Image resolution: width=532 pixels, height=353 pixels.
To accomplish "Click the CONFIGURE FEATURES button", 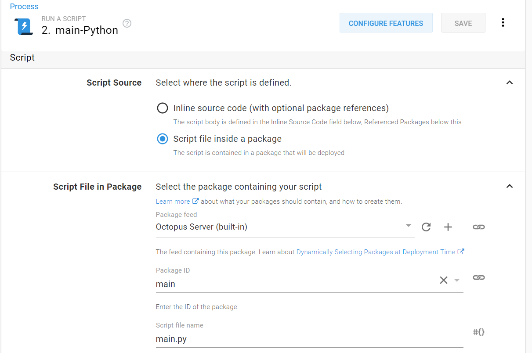I will [x=386, y=23].
